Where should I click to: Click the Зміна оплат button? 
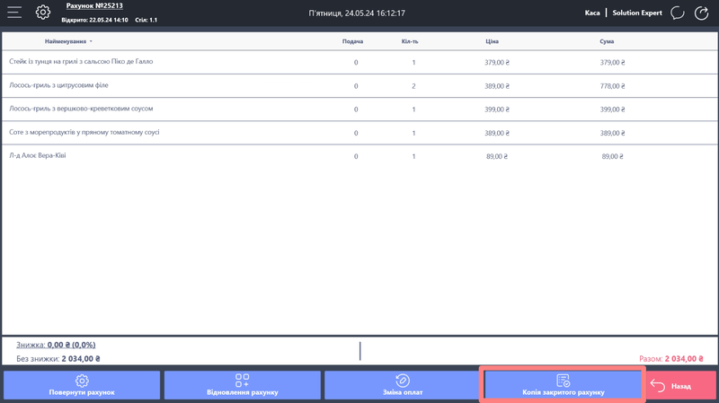[x=402, y=385]
